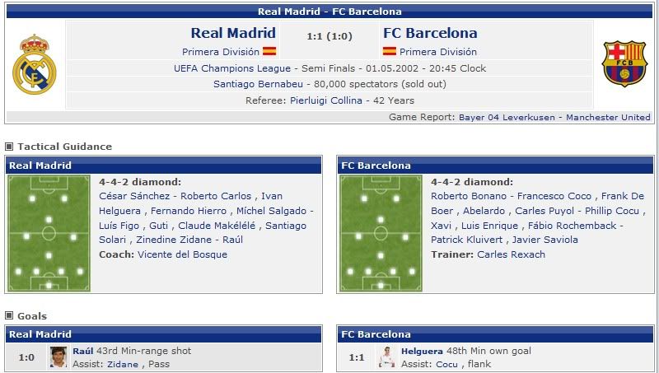659x373 pixels.
Task: Collapse the Goals section
Action: (x=10, y=316)
